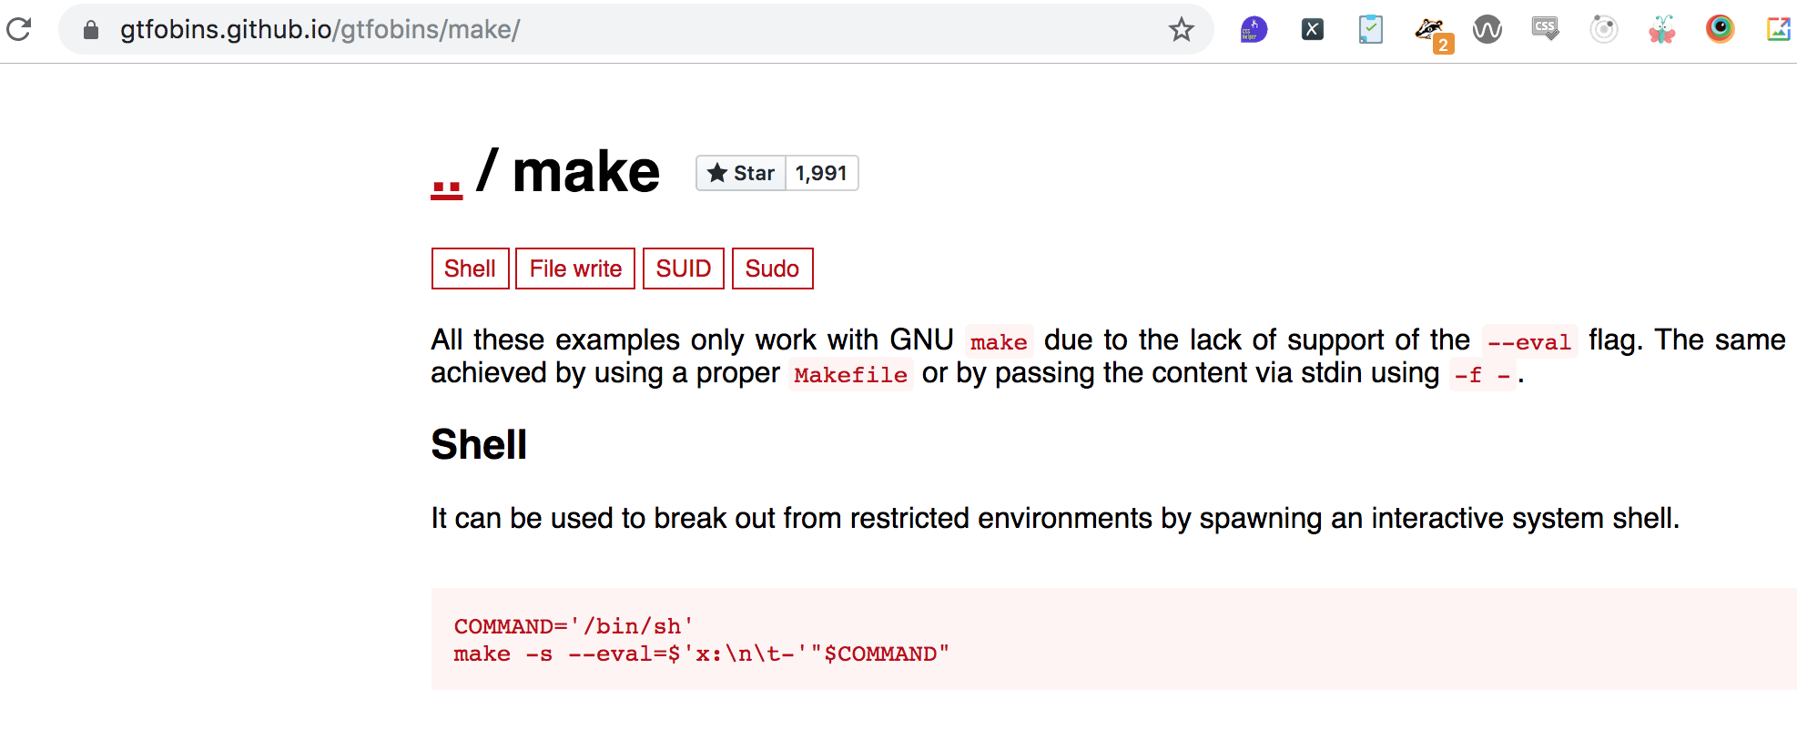The width and height of the screenshot is (1797, 750).
Task: Open the dark X extension icon
Action: click(x=1312, y=29)
